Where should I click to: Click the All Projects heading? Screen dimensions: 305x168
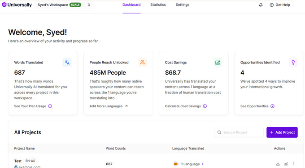(28, 132)
